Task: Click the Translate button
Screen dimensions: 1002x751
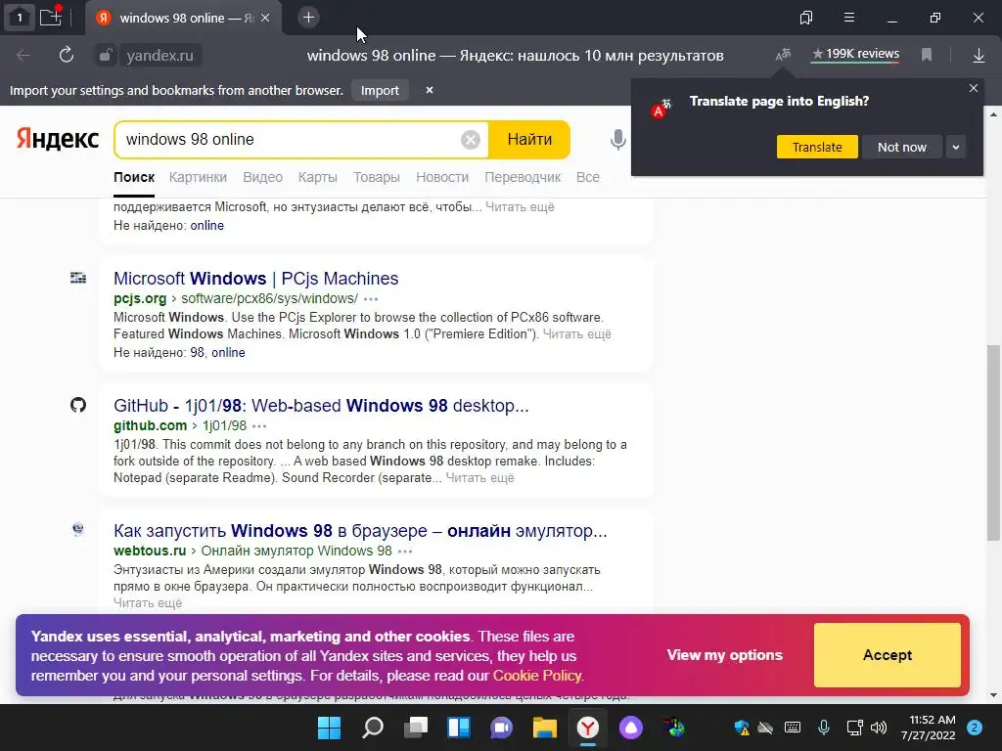Action: click(817, 147)
